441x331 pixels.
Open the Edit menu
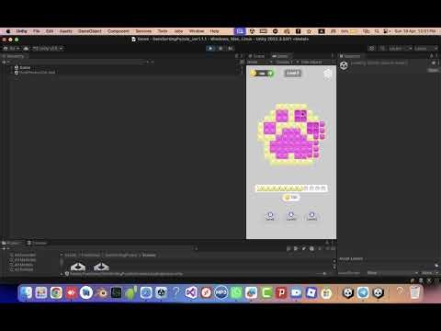[50, 31]
